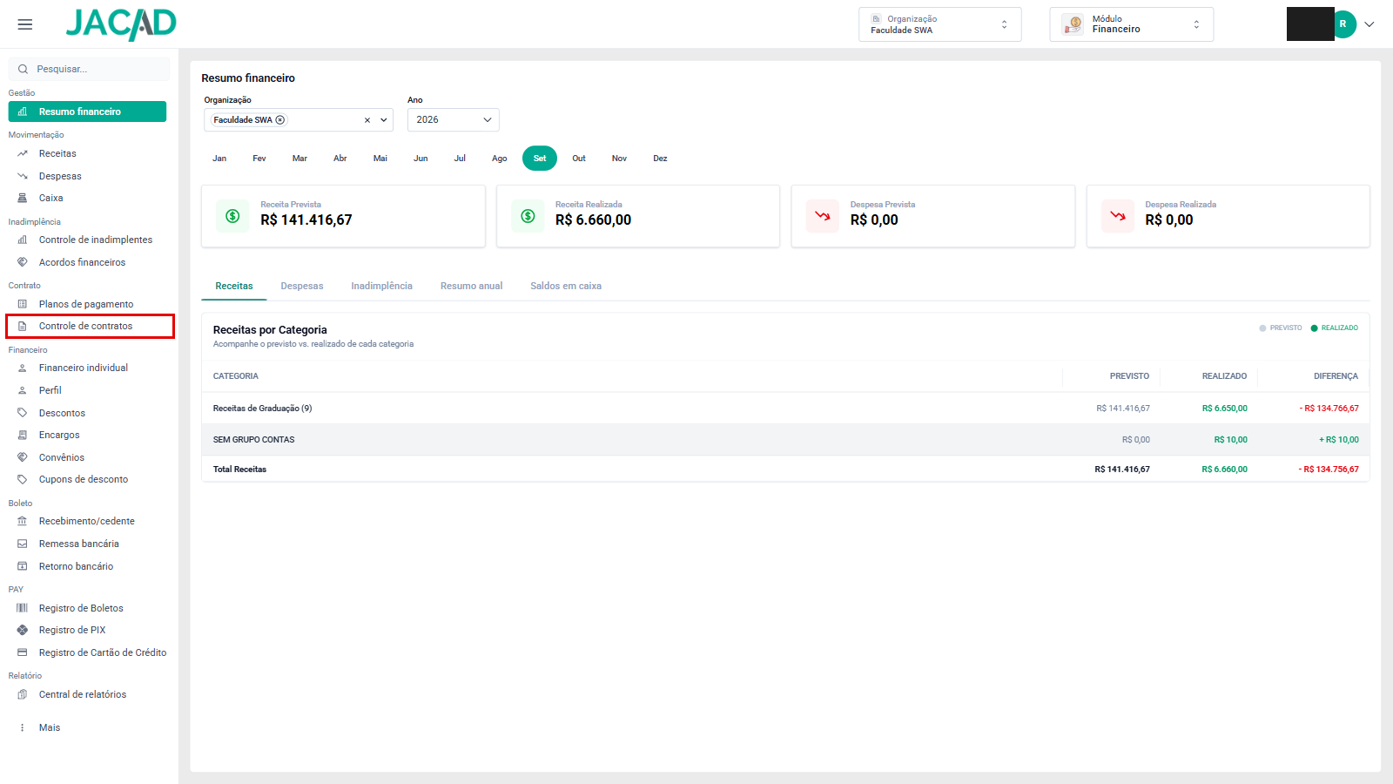Open Controle de contratos link

[87, 326]
